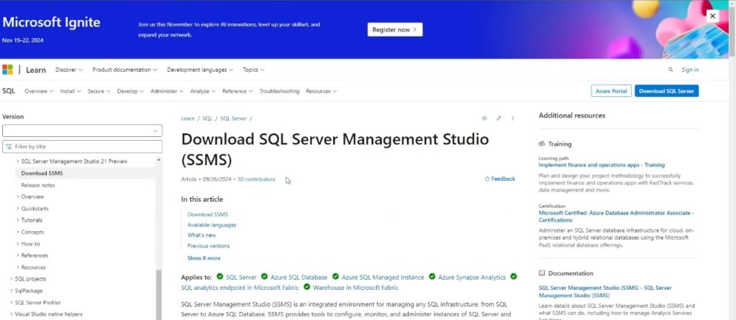This screenshot has width=736, height=320.
Task: Expand the How-to sidebar node
Action: (28, 244)
